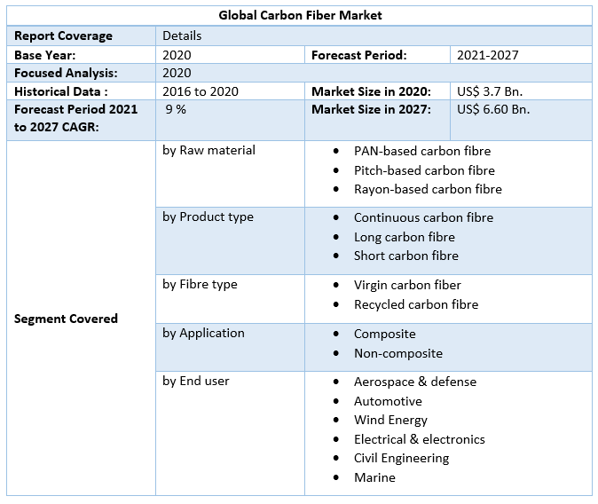The image size is (598, 504).
Task: Select Continuous carbon fibre list item
Action: click(423, 217)
